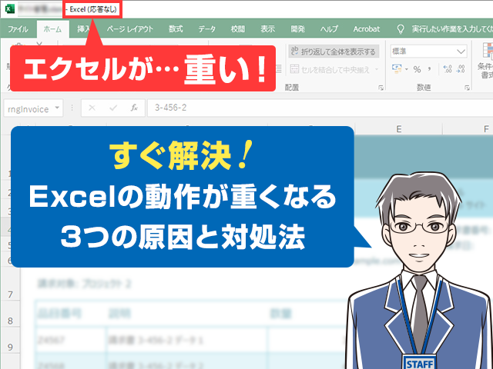Open the ヘルプ tab

pyautogui.click(x=329, y=29)
